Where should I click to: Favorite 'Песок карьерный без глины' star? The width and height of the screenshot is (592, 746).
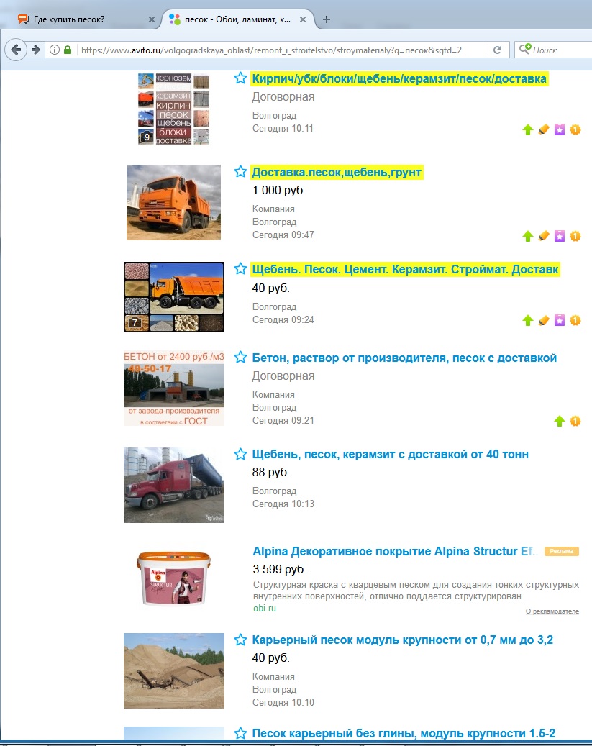tap(241, 733)
